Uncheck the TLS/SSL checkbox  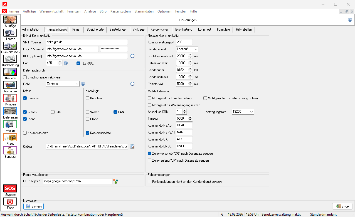pos(78,63)
